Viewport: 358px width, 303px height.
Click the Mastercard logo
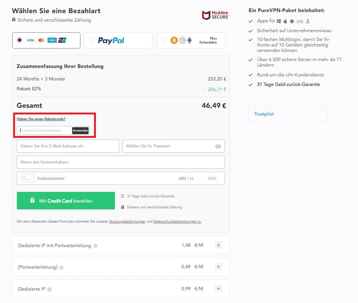41,40
